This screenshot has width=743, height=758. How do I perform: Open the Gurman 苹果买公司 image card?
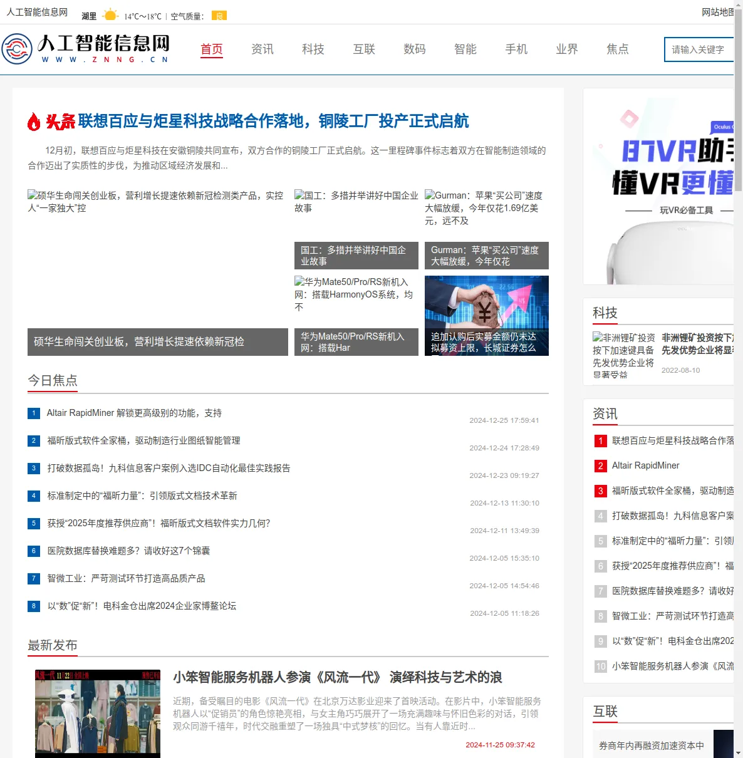[x=487, y=229]
